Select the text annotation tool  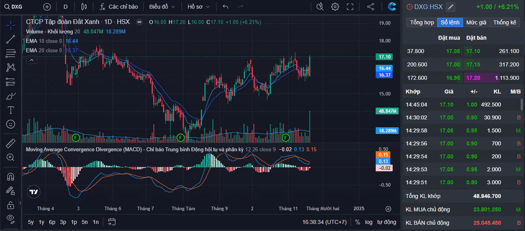(11, 110)
